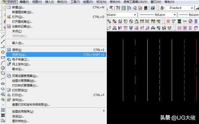199x124 pixels.
Task: Choose 另存为(A)... Save As entry
Action: (56, 55)
